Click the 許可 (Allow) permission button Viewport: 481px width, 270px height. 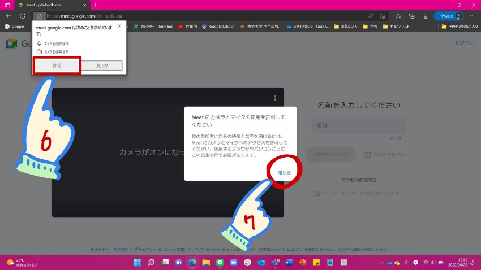point(57,66)
